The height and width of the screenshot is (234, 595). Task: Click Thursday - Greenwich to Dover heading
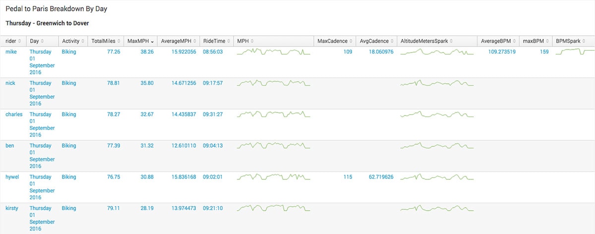click(47, 23)
